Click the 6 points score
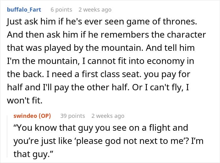The image size is (220, 163). click(61, 10)
